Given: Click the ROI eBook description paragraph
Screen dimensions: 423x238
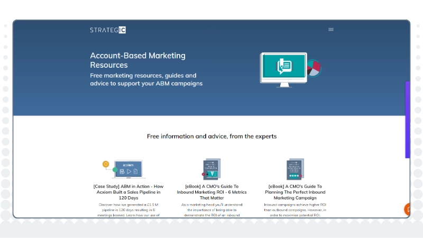Looking at the screenshot, I should tap(212, 209).
